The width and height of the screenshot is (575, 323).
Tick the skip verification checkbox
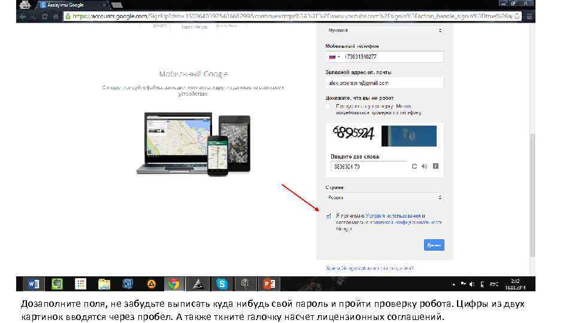point(328,106)
